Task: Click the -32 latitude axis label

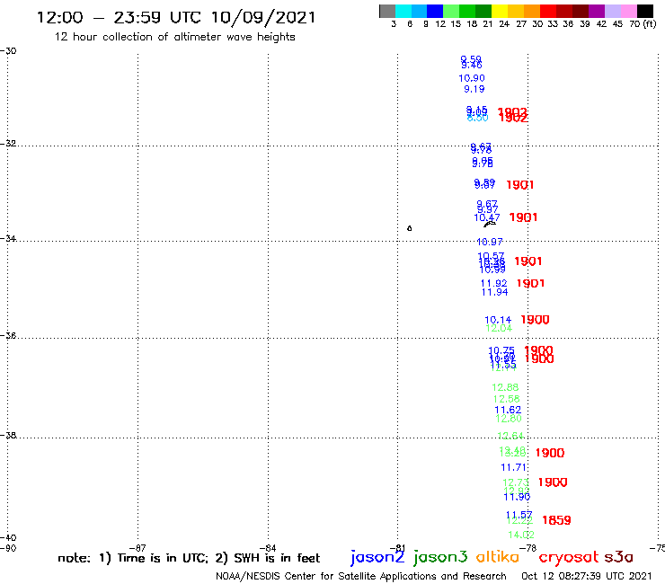Action: click(x=8, y=144)
